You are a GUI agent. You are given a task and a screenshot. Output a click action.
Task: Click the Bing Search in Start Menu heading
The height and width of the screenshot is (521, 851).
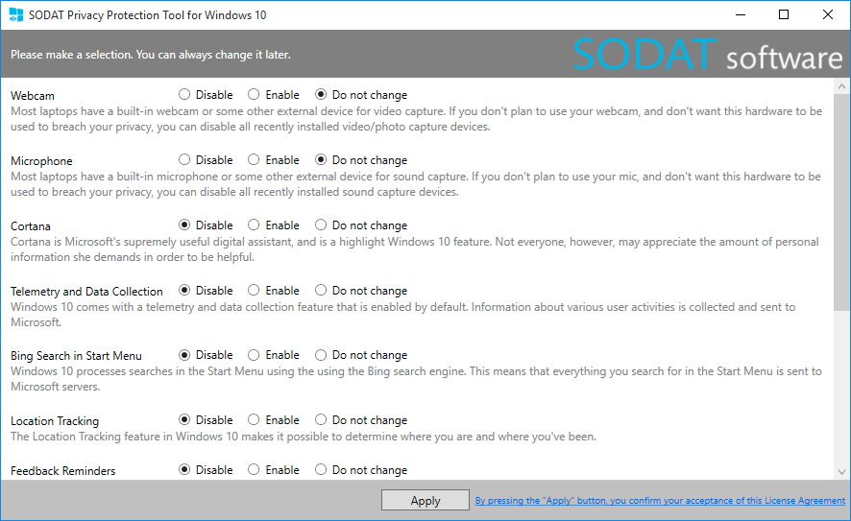[x=76, y=356]
